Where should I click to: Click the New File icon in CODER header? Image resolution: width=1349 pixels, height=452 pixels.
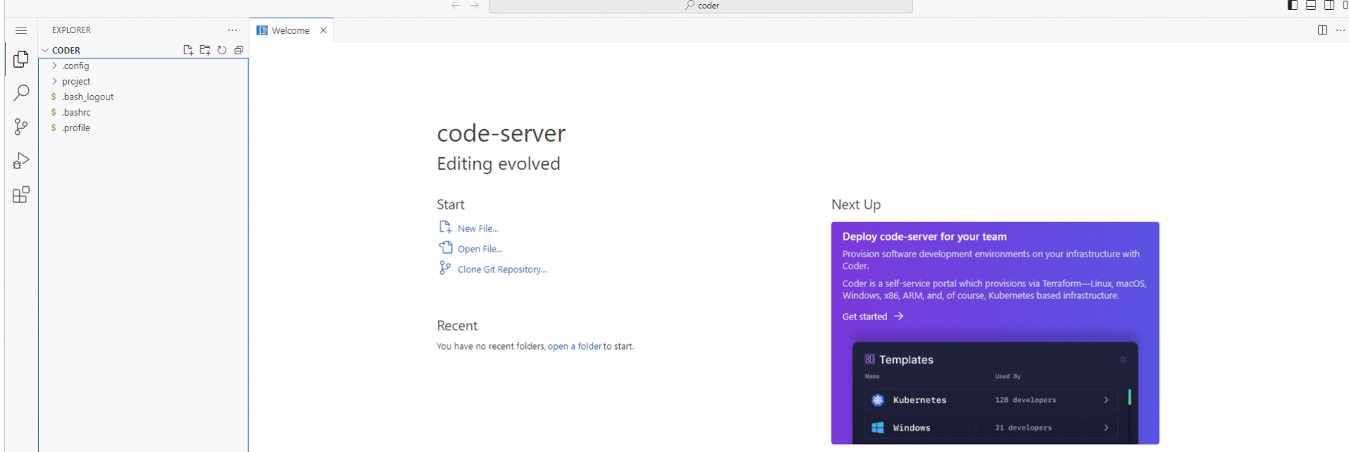click(188, 50)
